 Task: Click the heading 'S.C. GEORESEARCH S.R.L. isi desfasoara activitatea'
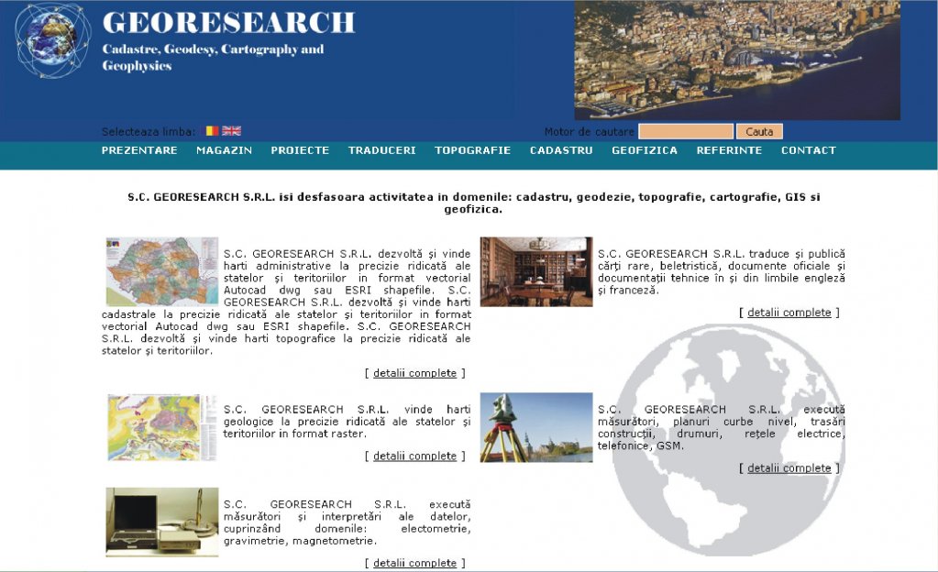pyautogui.click(x=473, y=203)
